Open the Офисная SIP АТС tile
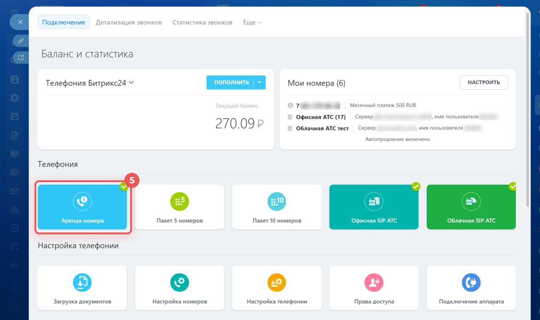Screen dimensions: 540x320 374,207
